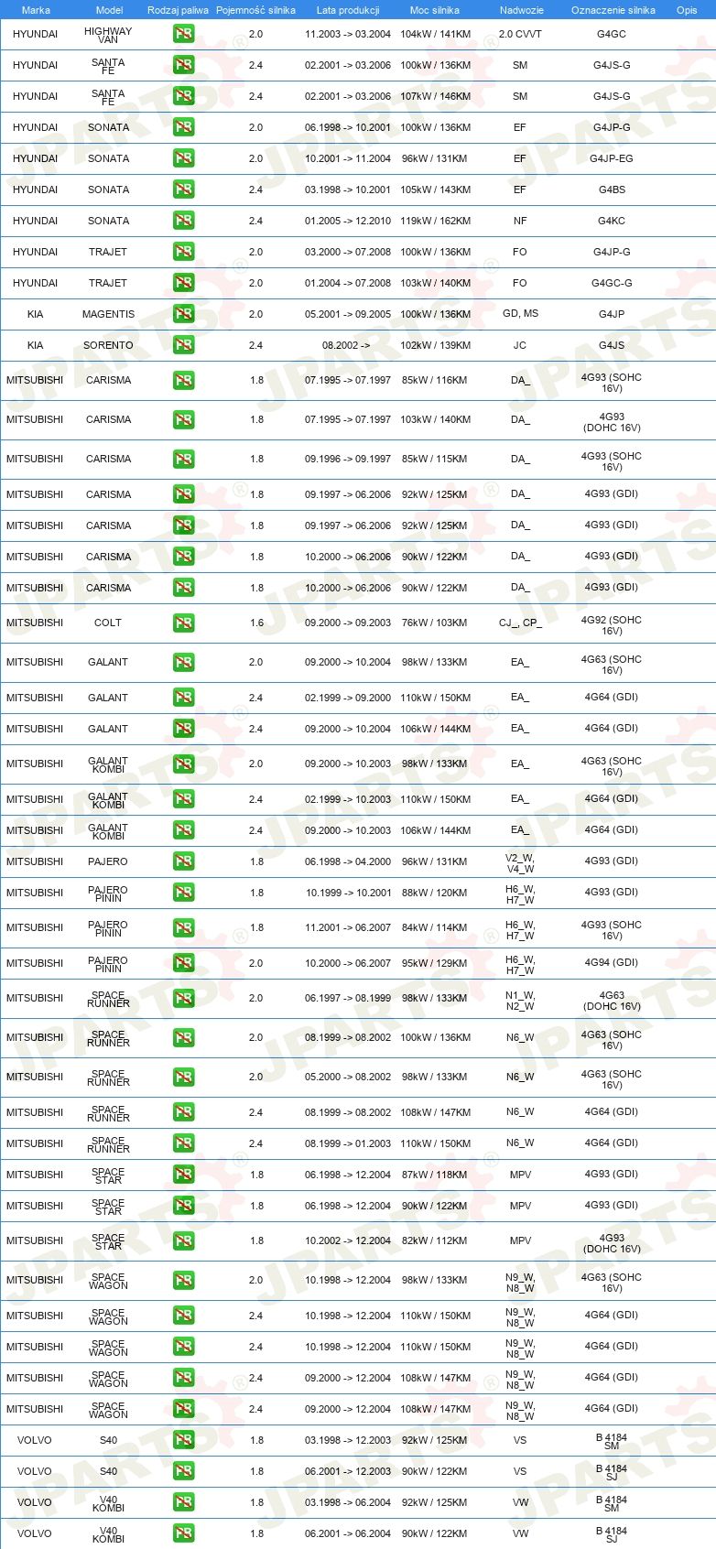Select engine code G4KC
716x1549 pixels.
612,221
